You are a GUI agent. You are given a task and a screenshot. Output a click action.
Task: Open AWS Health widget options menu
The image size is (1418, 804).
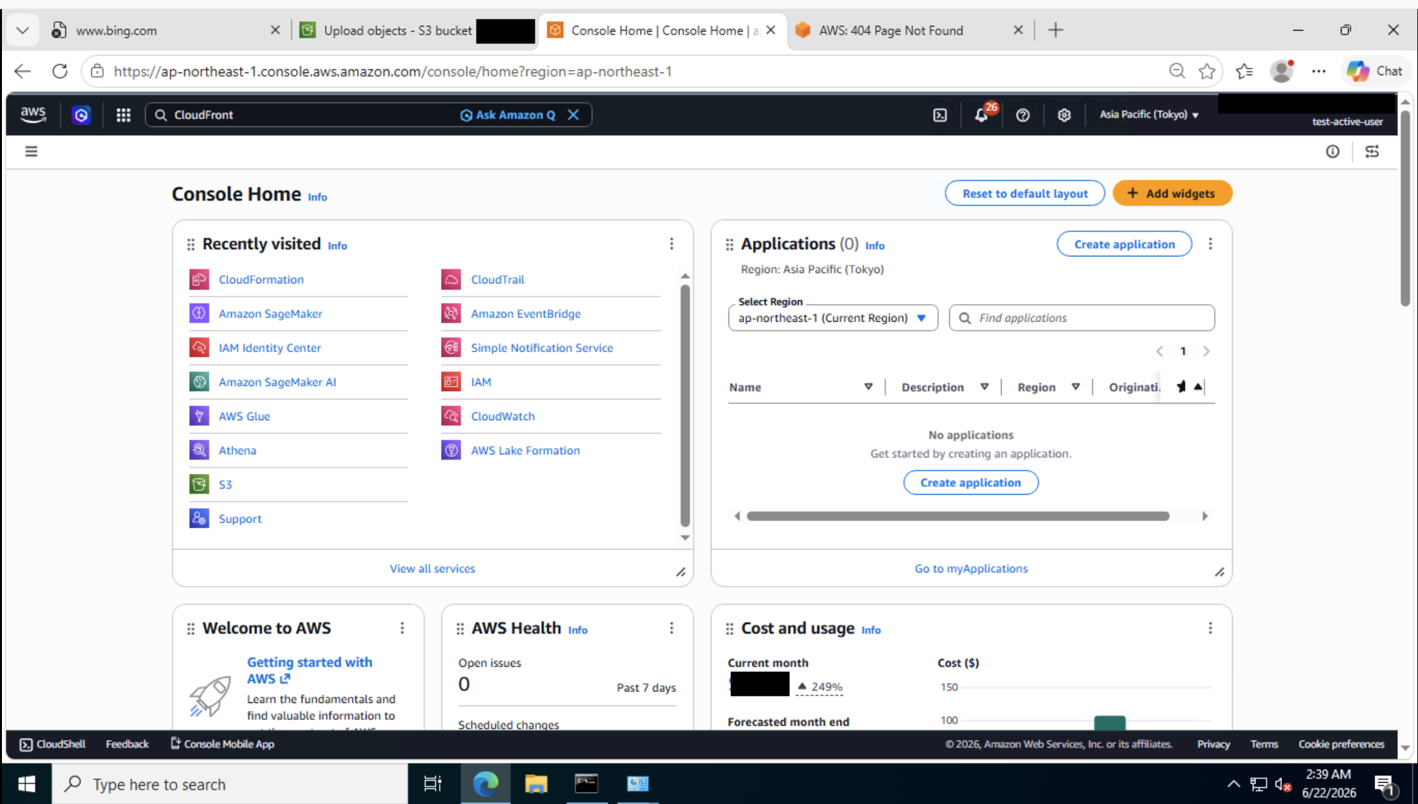pos(671,628)
